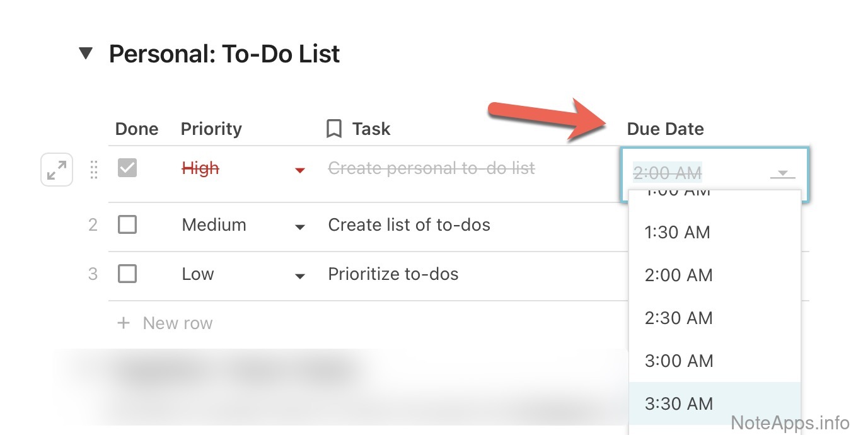Viewport: 851px width, 435px height.
Task: Toggle the Due Date time dropdown arrow
Action: point(782,173)
